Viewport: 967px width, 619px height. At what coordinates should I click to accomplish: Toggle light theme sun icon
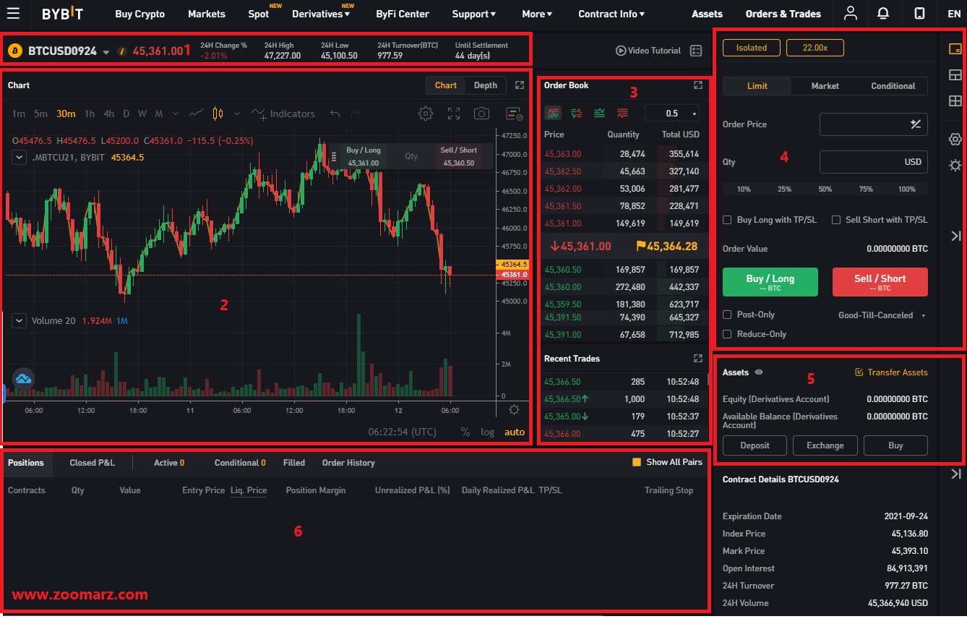click(955, 166)
